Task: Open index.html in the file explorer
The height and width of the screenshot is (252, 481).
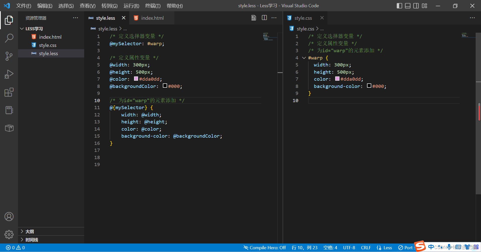Action: [51, 37]
